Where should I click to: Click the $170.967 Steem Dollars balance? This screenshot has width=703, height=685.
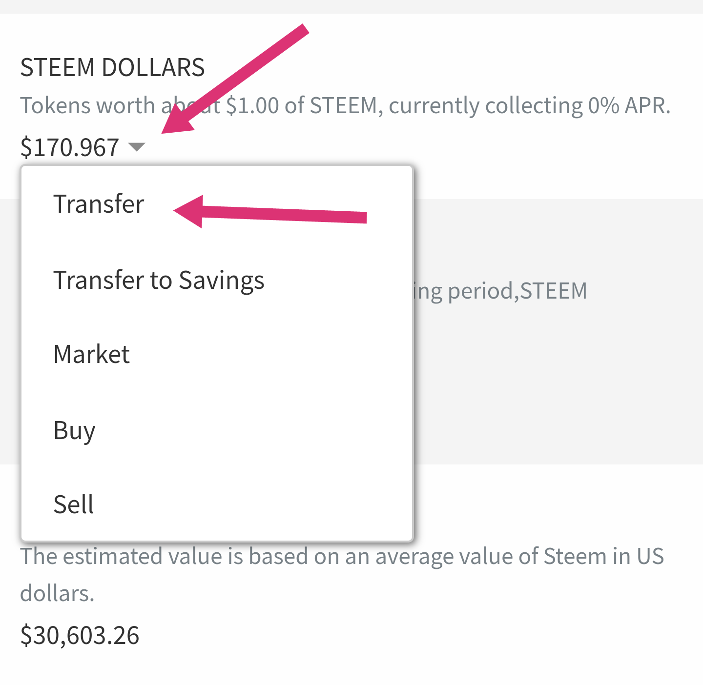tap(70, 147)
